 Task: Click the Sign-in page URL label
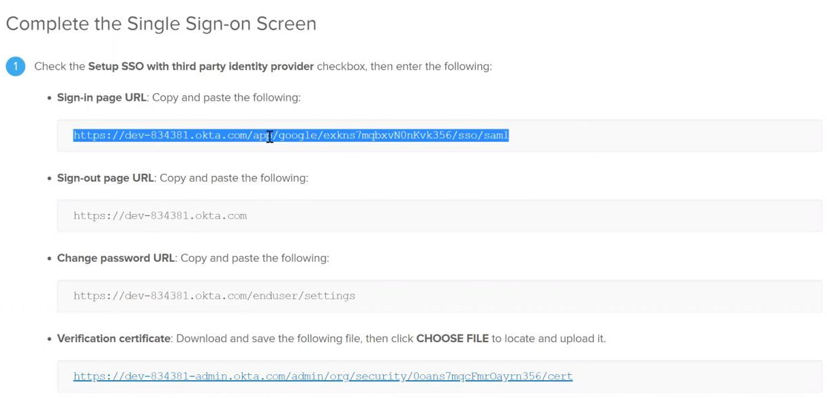(102, 97)
